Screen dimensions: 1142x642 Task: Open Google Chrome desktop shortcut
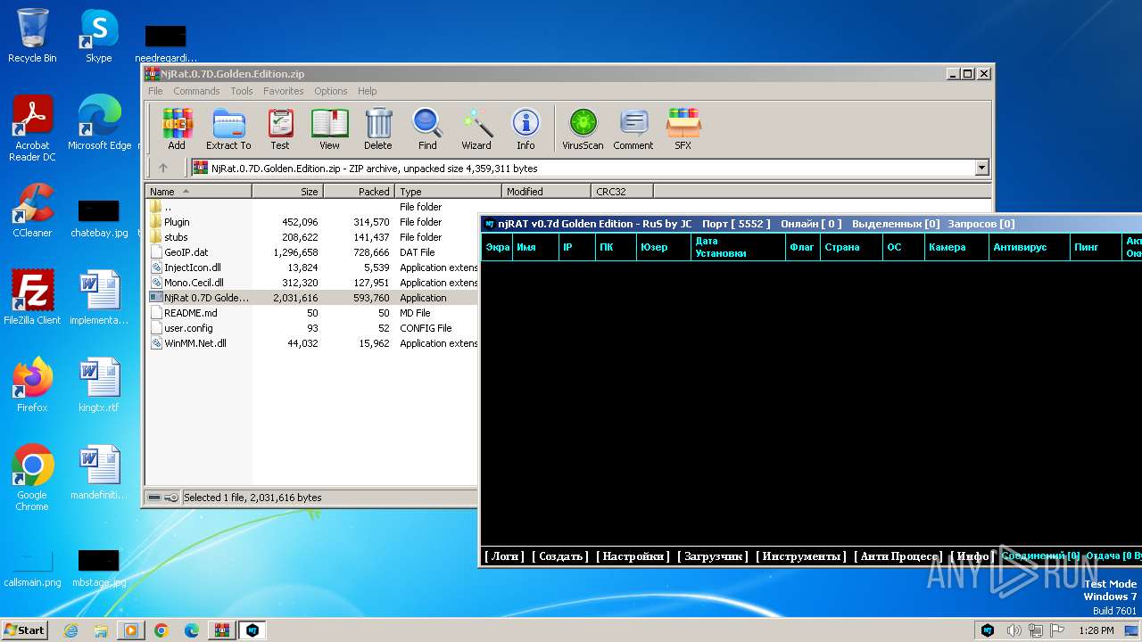click(x=32, y=478)
